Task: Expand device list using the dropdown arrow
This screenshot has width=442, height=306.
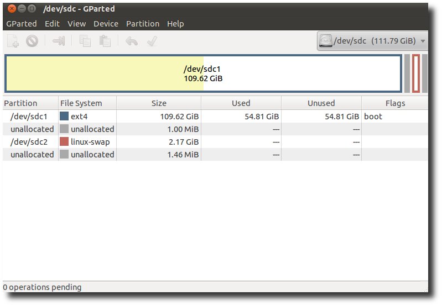Action: point(423,41)
